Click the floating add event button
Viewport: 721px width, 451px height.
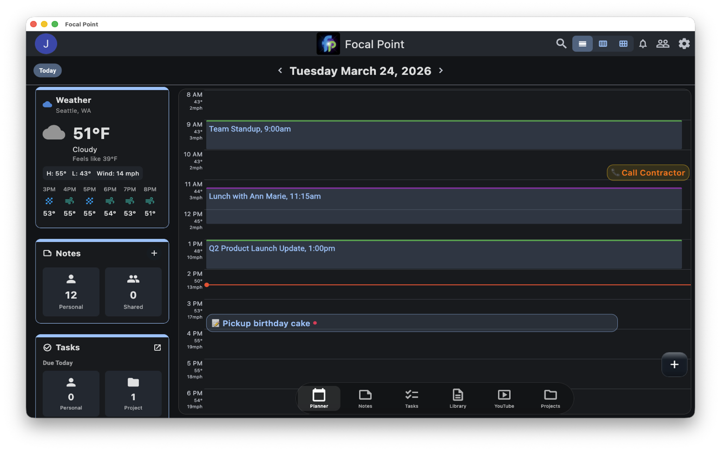(674, 365)
